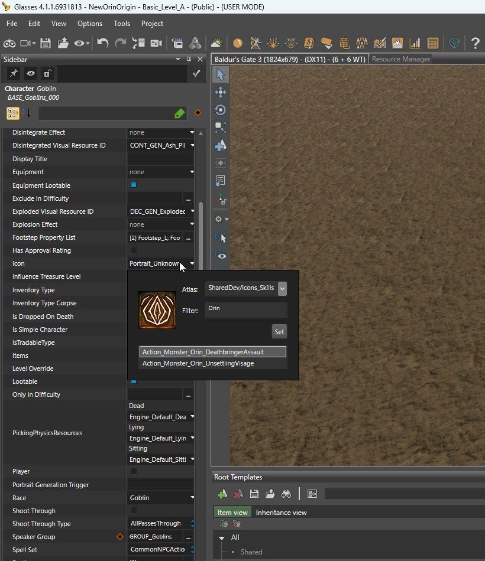Screen dimensions: 485x561
Task: Open the Disintegrate Effect dropdown
Action: tap(192, 132)
